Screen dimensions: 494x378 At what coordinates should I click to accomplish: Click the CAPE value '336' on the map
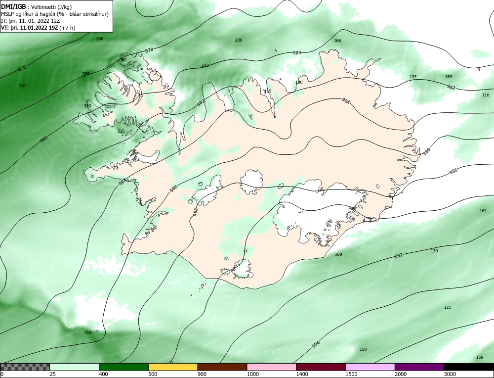100,39
